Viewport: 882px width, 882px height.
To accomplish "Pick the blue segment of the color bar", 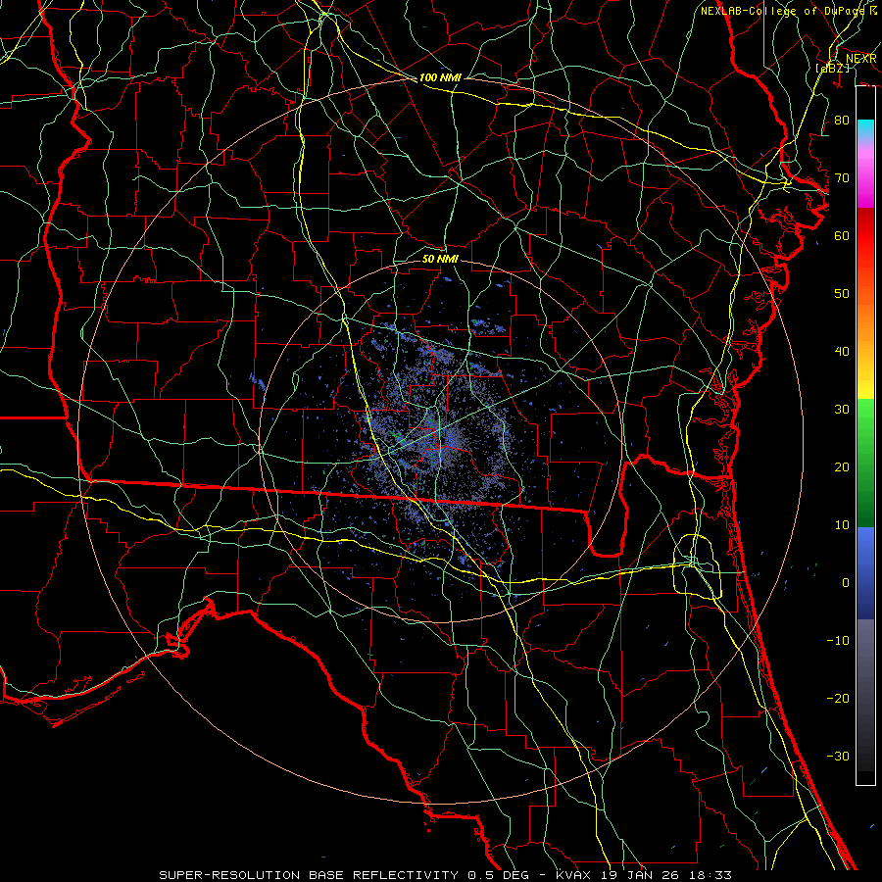I will [x=865, y=572].
